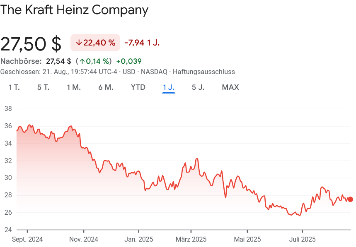The width and height of the screenshot is (356, 247).
Task: Click the -7,94 1 J. change value
Action: tap(142, 43)
